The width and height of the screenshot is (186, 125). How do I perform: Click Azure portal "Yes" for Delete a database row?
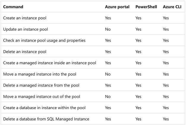point(108,119)
